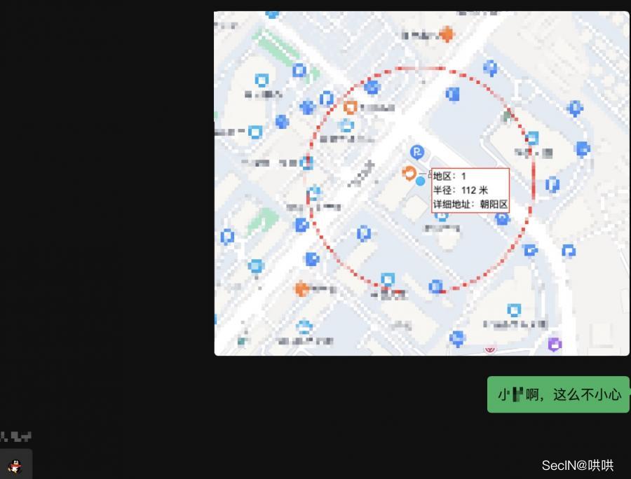631x479 pixels.
Task: Select the blue location dot at circle center
Action: [x=420, y=181]
